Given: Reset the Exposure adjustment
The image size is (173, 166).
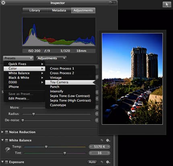Looking at the screenshot, I should 102,162.
